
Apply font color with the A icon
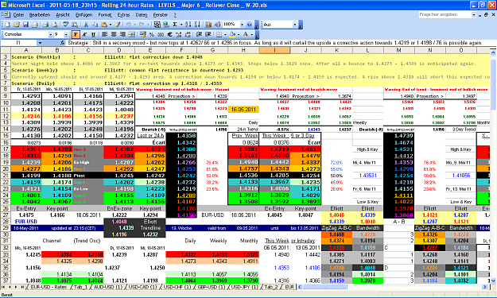[246, 34]
